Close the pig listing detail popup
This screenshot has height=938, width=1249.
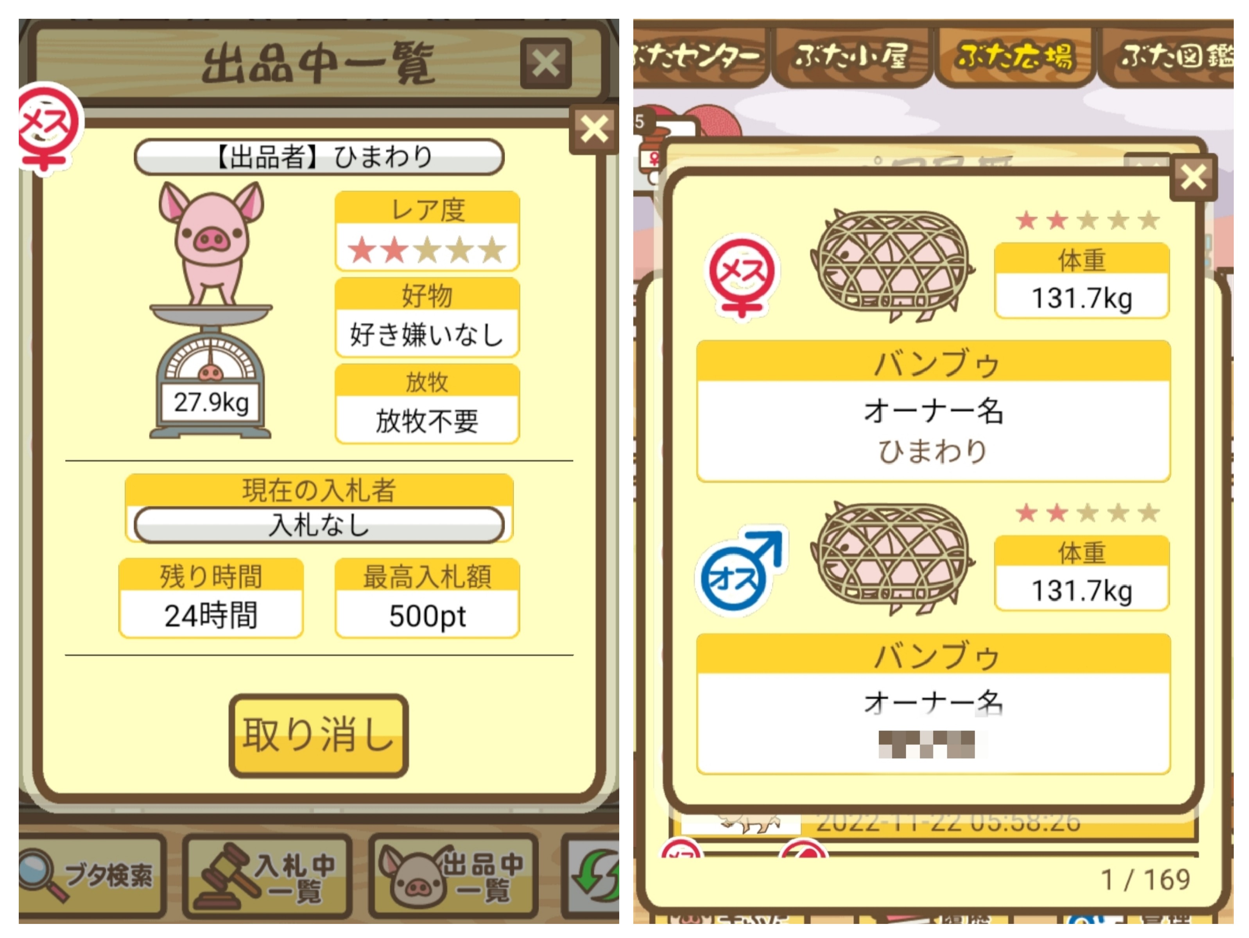tap(594, 129)
